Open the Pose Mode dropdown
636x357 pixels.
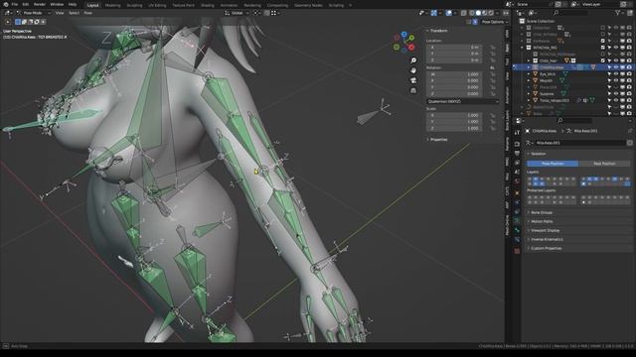pyautogui.click(x=34, y=13)
